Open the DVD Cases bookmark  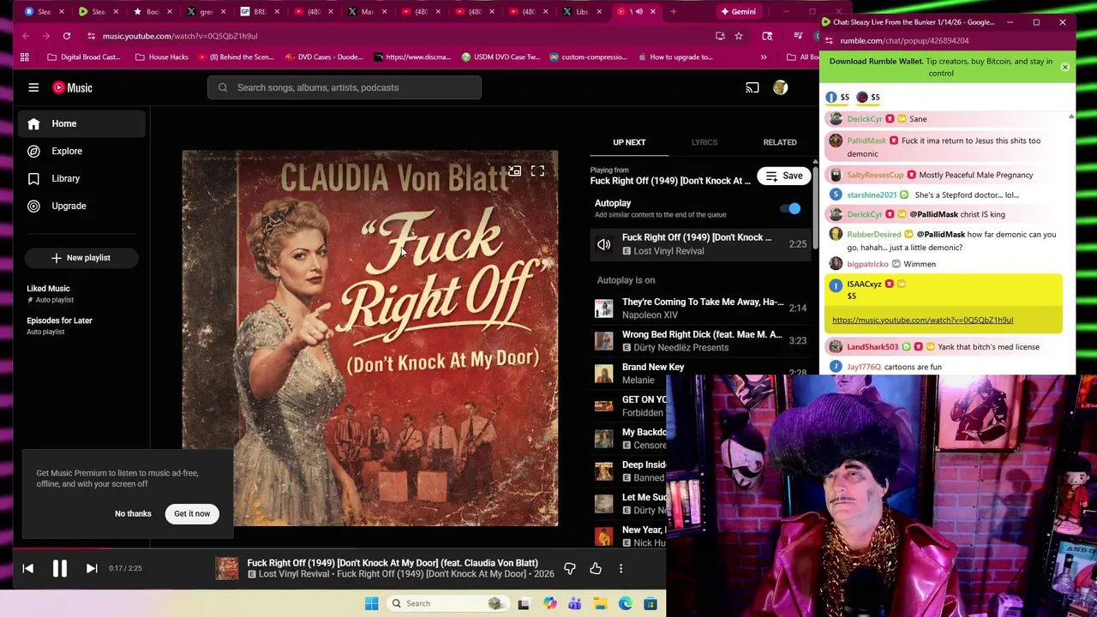(324, 57)
